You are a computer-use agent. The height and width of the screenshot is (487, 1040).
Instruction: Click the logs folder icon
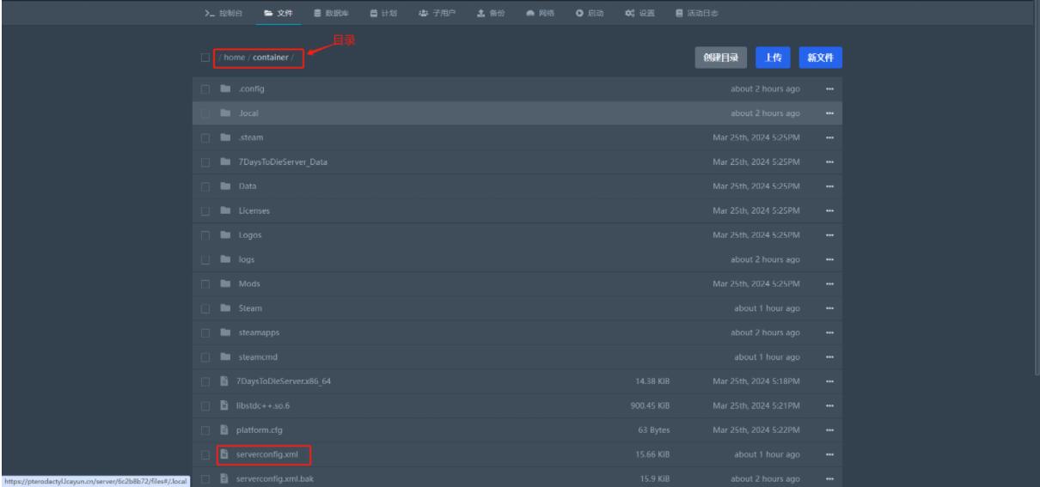[225, 259]
